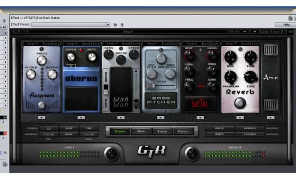Image resolution: width=296 pixels, height=179 pixels.
Task: Open the question mark help in GTR toolbar
Action: (284, 31)
